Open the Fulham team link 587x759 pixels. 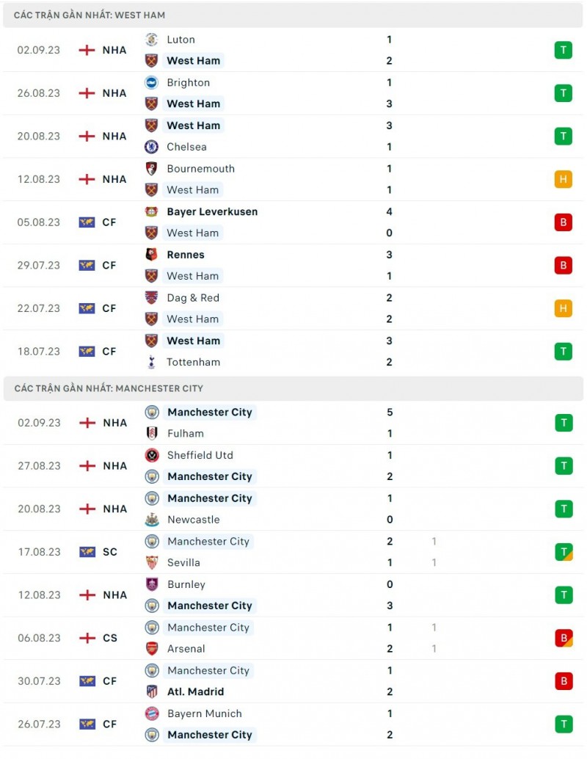(186, 434)
